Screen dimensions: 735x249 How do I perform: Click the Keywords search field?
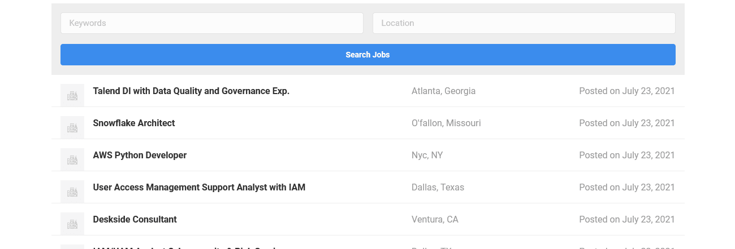212,23
